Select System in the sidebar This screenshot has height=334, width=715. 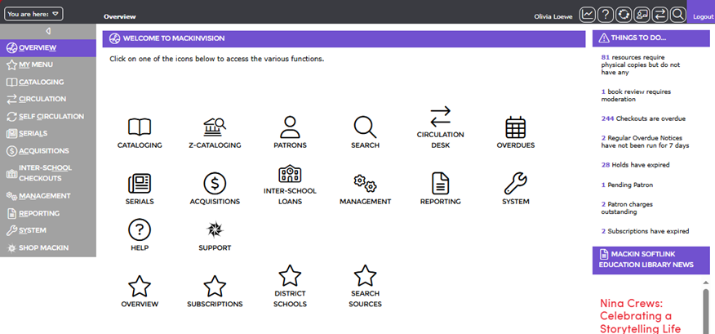pyautogui.click(x=48, y=230)
